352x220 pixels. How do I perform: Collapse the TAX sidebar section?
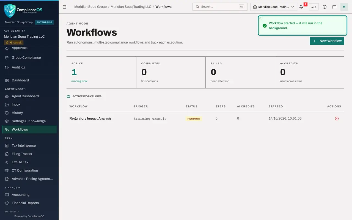click(x=9, y=138)
